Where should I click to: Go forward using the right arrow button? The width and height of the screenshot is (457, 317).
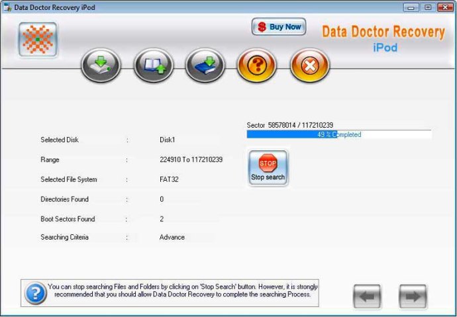point(413,296)
